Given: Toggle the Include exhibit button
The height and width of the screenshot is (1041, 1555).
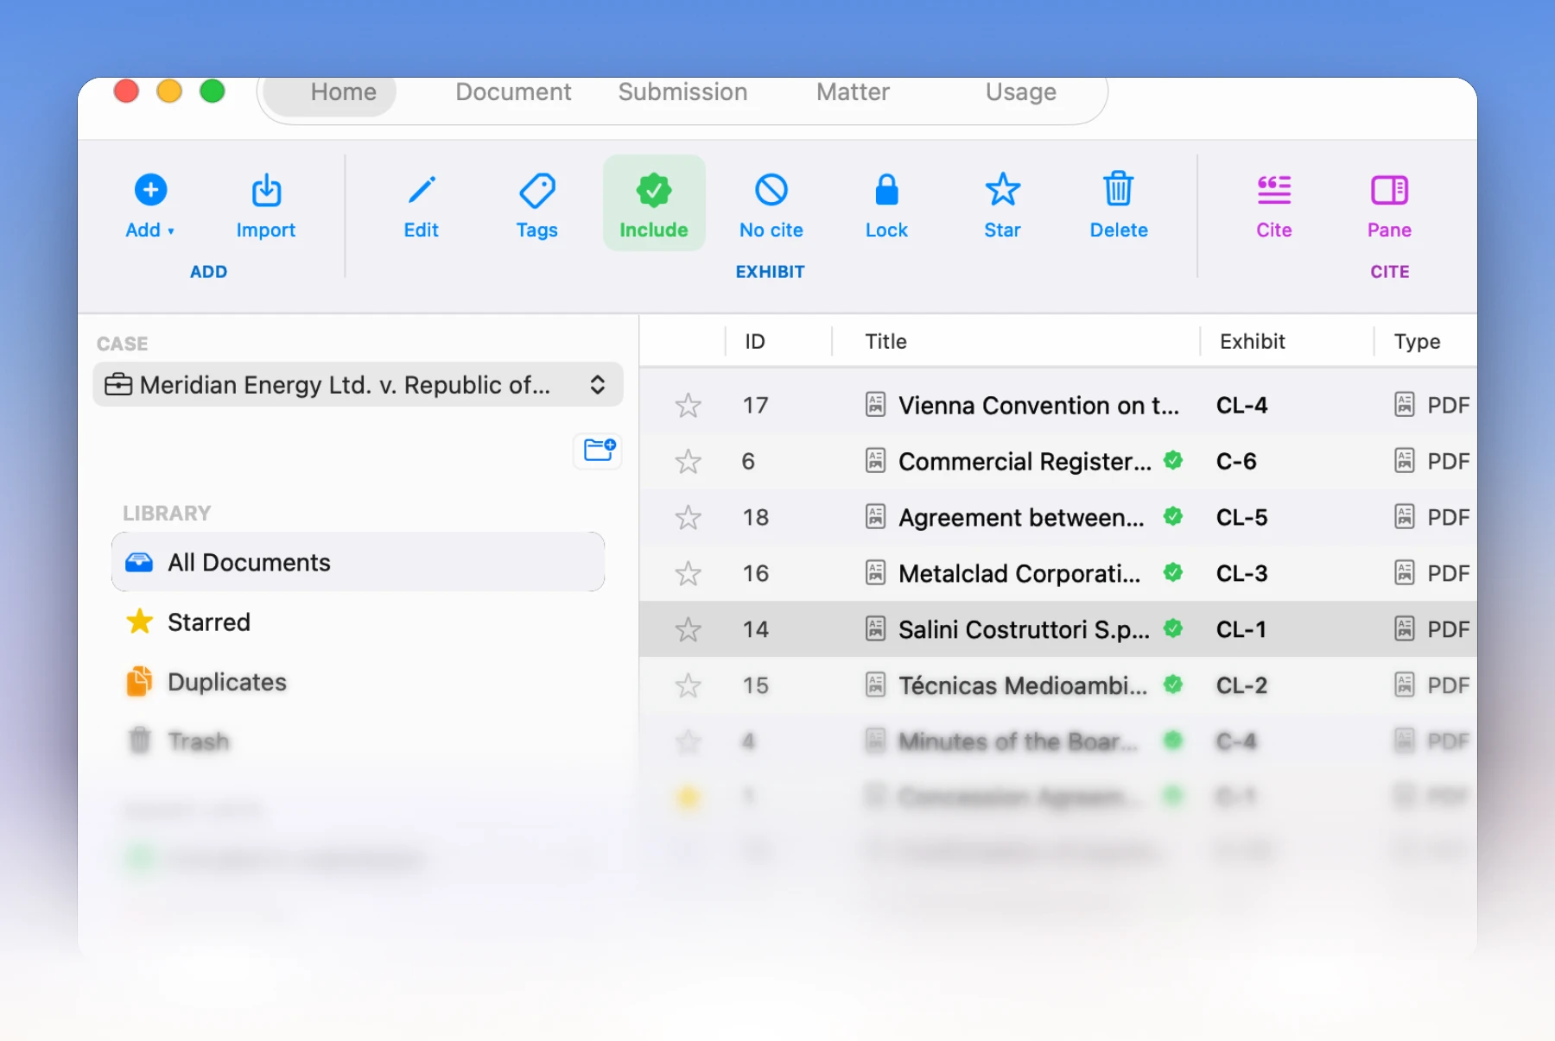Looking at the screenshot, I should [654, 204].
